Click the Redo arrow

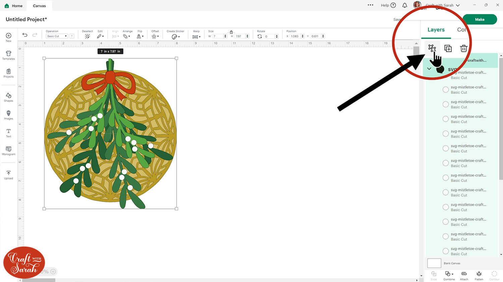click(35, 35)
